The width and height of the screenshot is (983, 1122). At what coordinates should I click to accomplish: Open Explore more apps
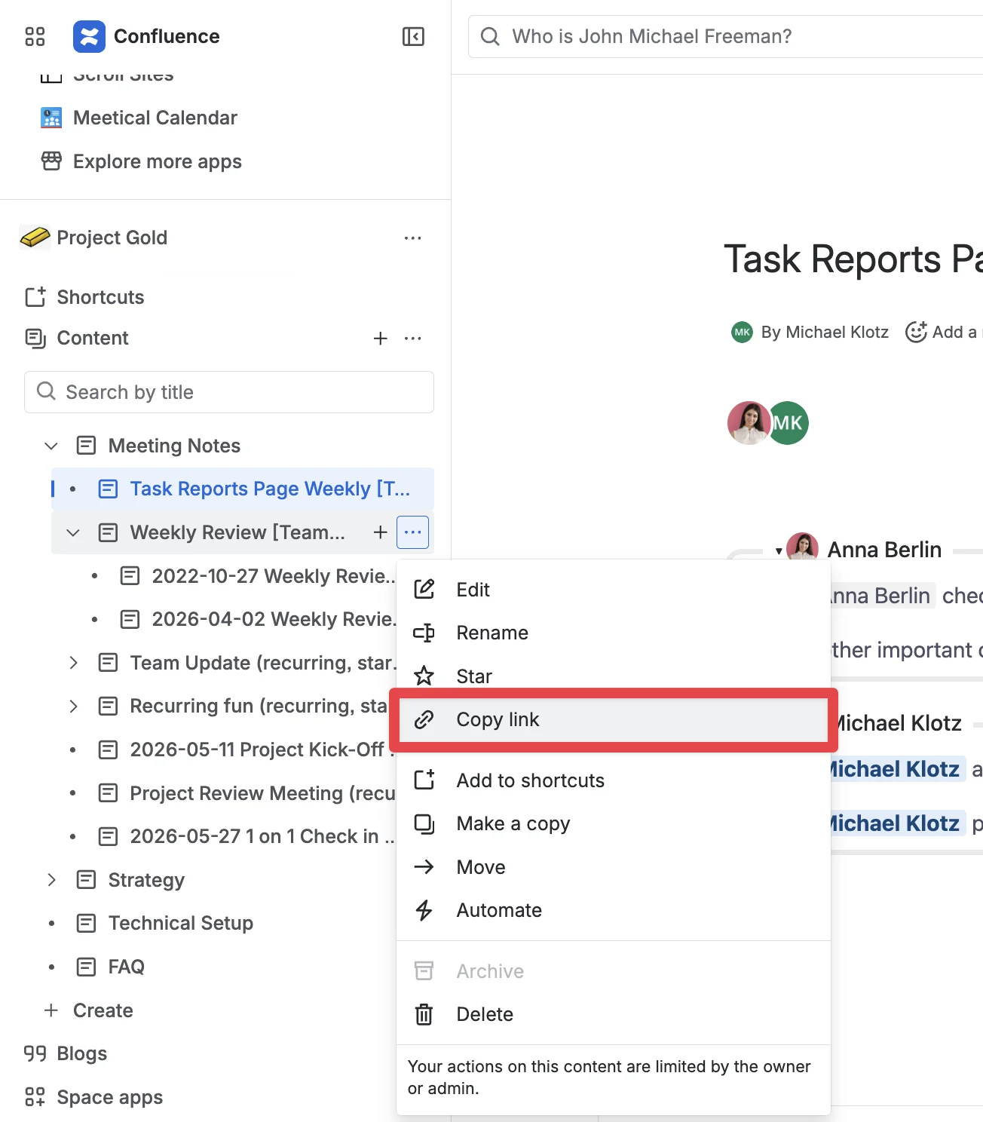click(x=157, y=161)
